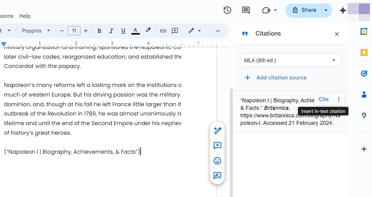Open the citation's three-dot more options
This screenshot has height=197, width=372.
pos(339,99)
